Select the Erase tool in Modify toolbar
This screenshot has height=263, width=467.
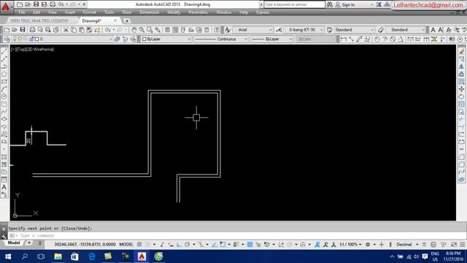[461, 51]
